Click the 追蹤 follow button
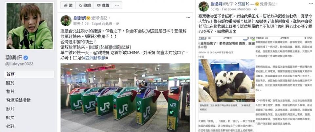Image resolution: width=315 pixels, height=132 pixels. coord(85,6)
